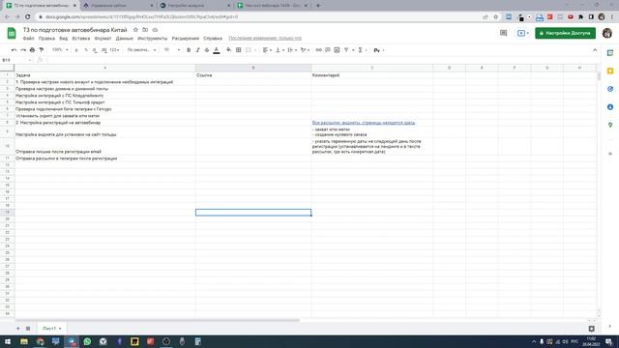Open vertical align dropdown
The width and height of the screenshot is (619, 348).
pos(280,50)
